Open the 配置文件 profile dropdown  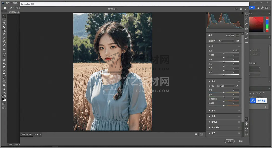(226, 41)
